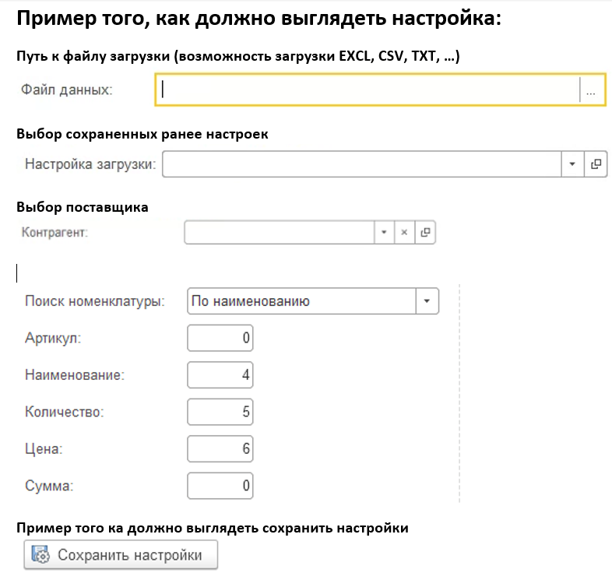The width and height of the screenshot is (612, 580).
Task: Focus the Количество field showing 5
Action: point(220,412)
